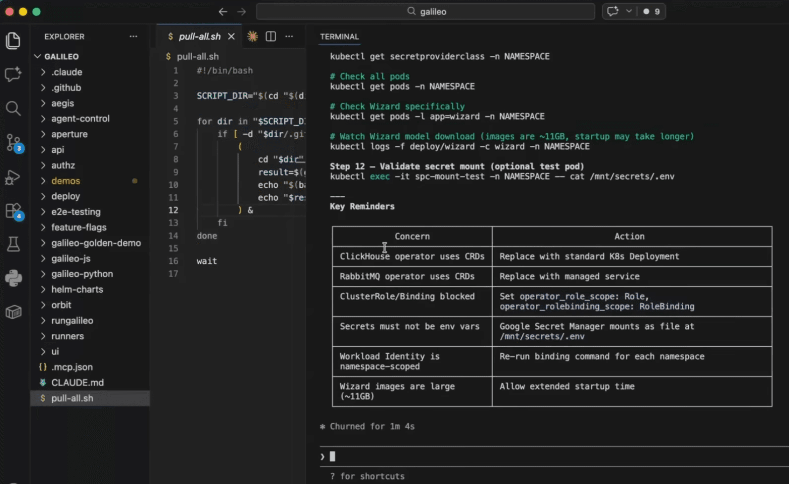Select the galileo-js folder

[90, 259]
